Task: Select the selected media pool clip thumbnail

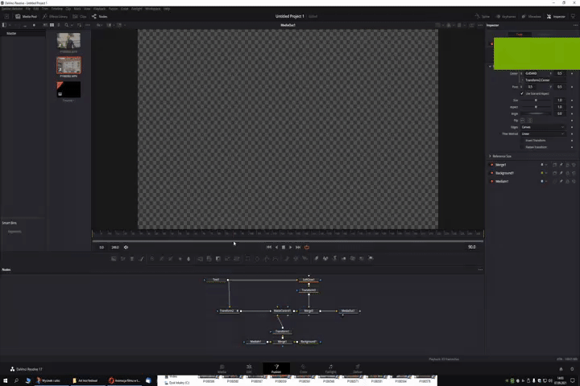Action: coord(68,65)
